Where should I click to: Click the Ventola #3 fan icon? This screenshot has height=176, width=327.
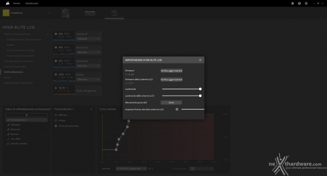click(x=56, y=61)
